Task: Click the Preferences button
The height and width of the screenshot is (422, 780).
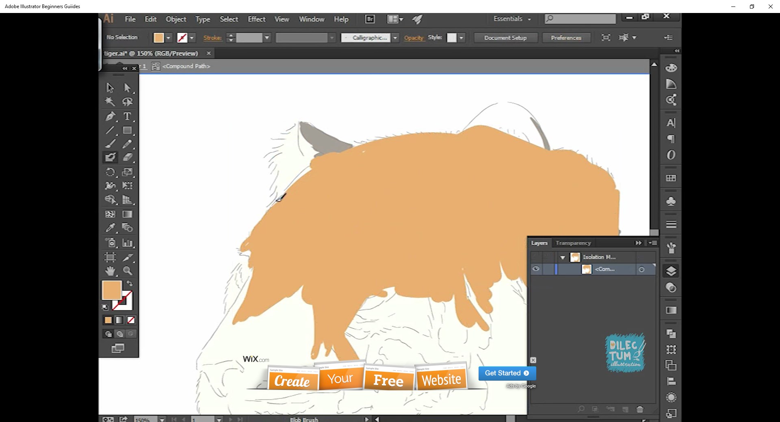Action: [566, 38]
